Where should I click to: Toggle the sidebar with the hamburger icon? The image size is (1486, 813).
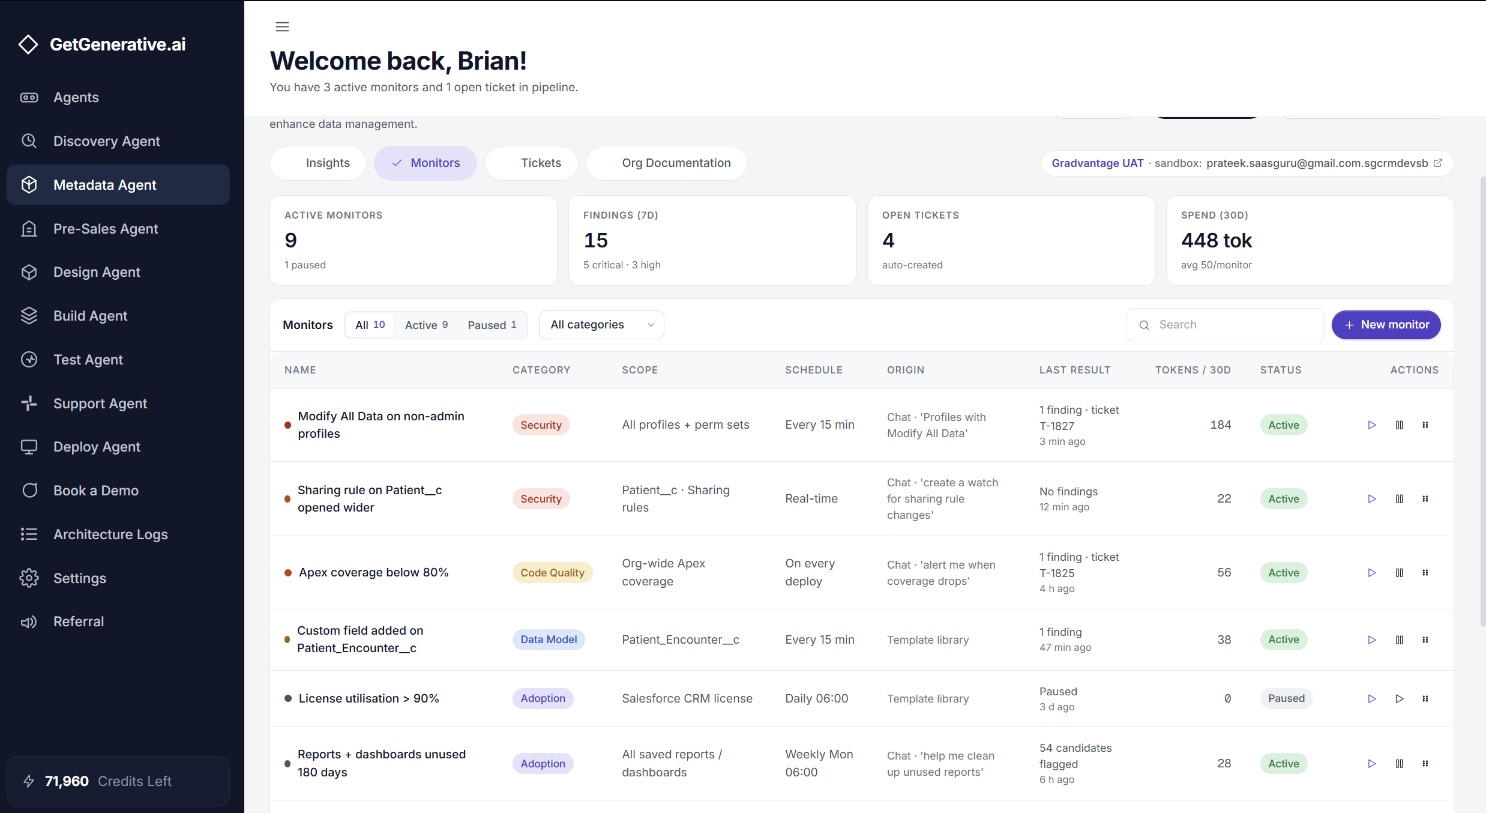[x=282, y=26]
